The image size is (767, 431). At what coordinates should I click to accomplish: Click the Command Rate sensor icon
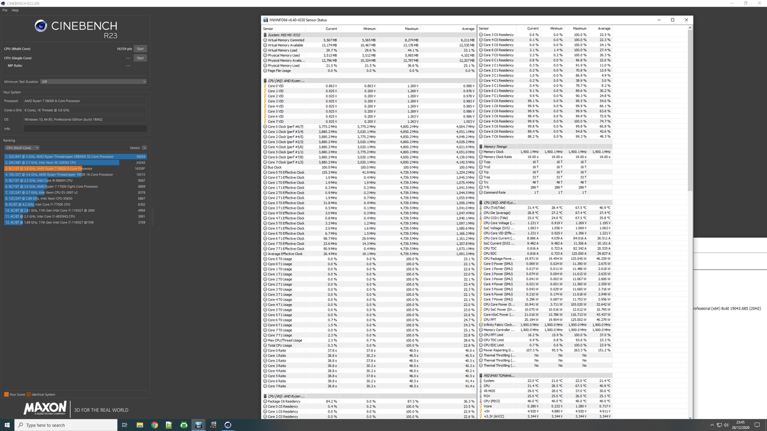(481, 192)
